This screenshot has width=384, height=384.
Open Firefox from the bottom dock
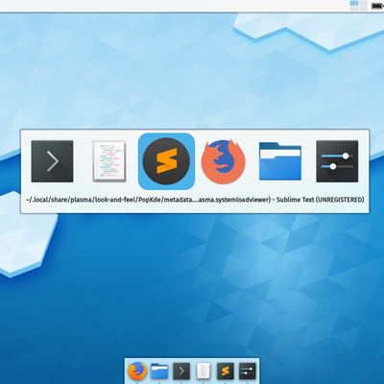137,371
